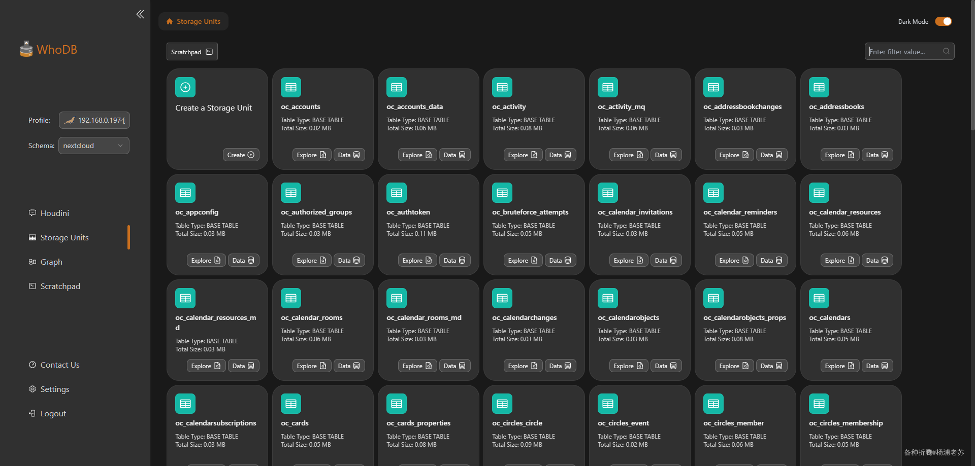Click the oc_appconfig table icon

[185, 193]
